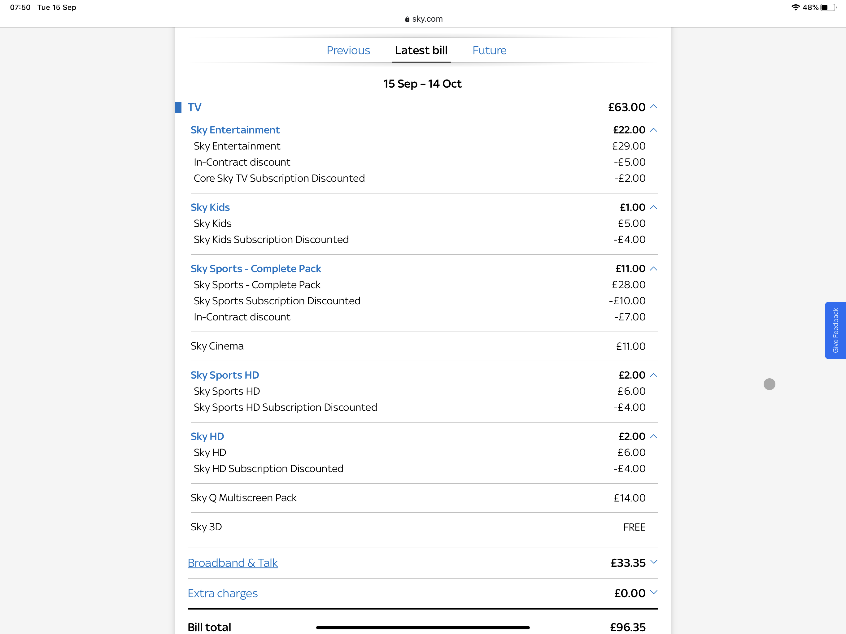This screenshot has height=634, width=846.
Task: Open the Sky Entertainment details link
Action: coord(235,130)
